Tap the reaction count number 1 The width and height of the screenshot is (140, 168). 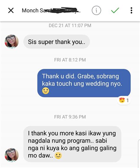pos(127,101)
